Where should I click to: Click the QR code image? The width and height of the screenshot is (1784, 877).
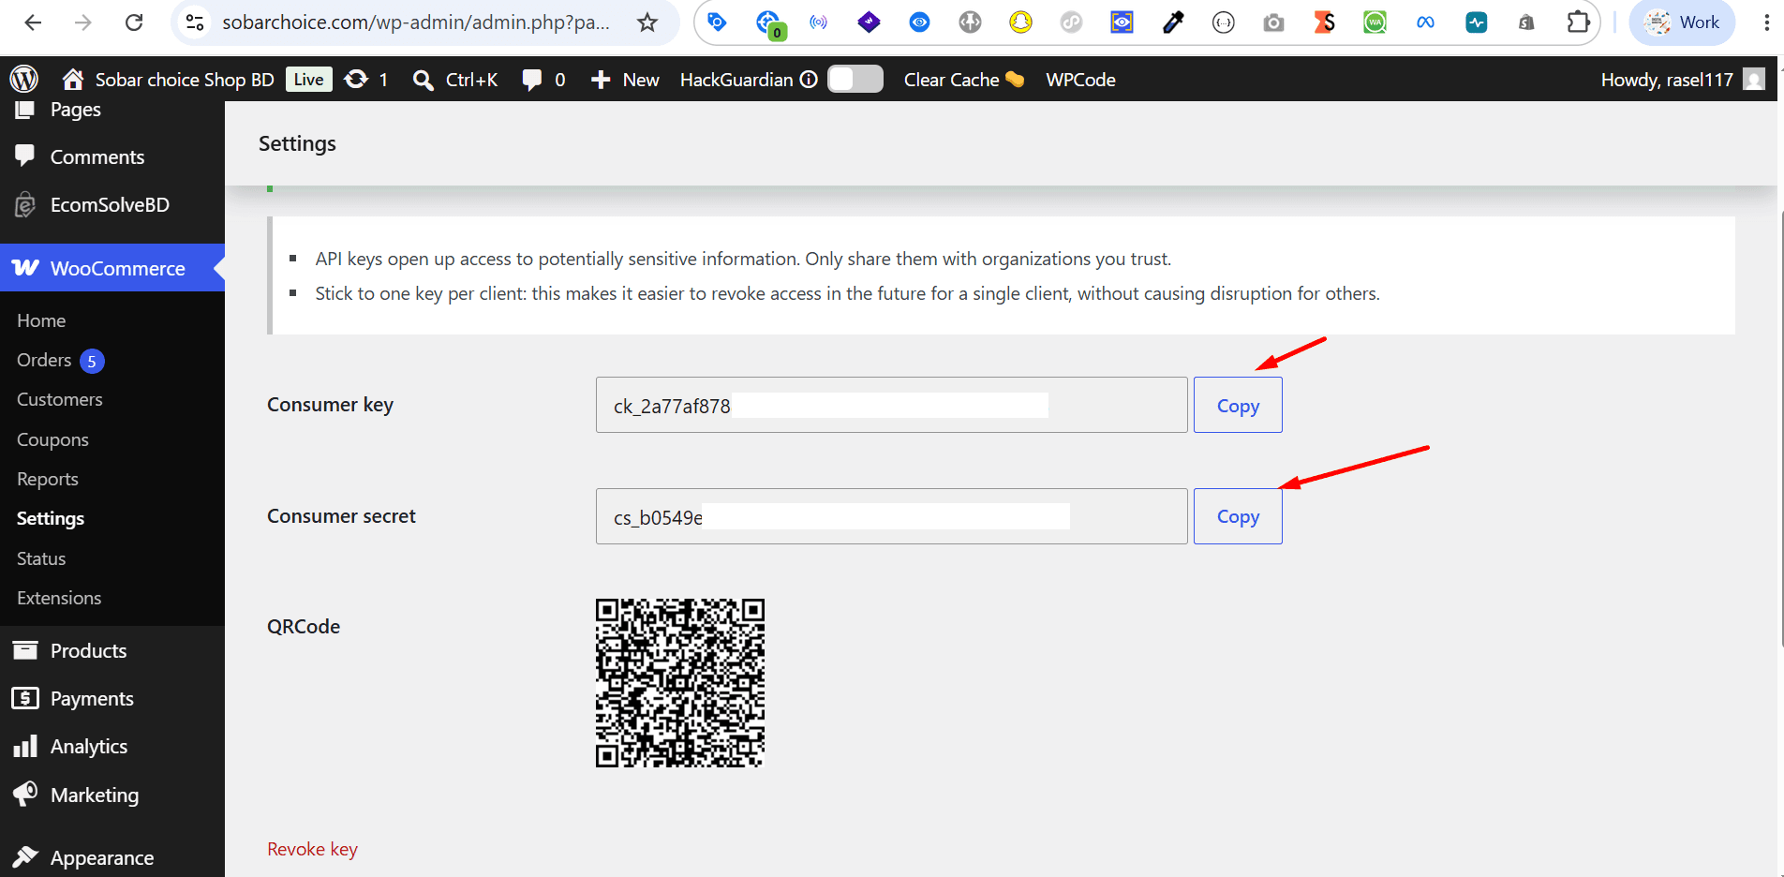point(680,683)
